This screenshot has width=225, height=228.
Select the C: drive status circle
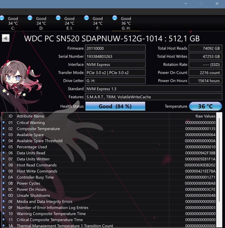click(x=2, y=18)
